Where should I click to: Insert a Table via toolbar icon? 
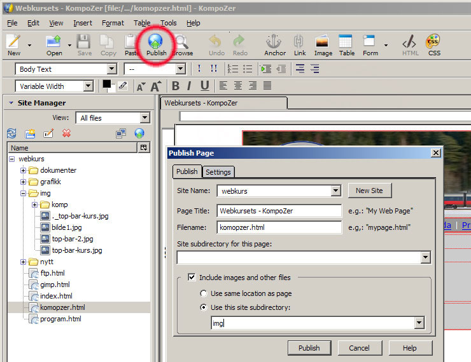pyautogui.click(x=346, y=43)
